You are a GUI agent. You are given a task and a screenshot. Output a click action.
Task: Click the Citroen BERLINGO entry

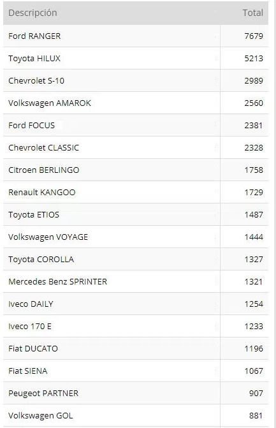click(43, 170)
